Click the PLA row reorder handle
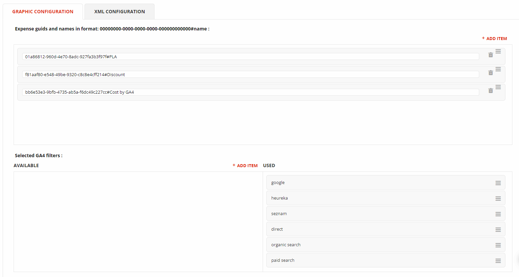The height and width of the screenshot is (277, 519). pos(498,52)
